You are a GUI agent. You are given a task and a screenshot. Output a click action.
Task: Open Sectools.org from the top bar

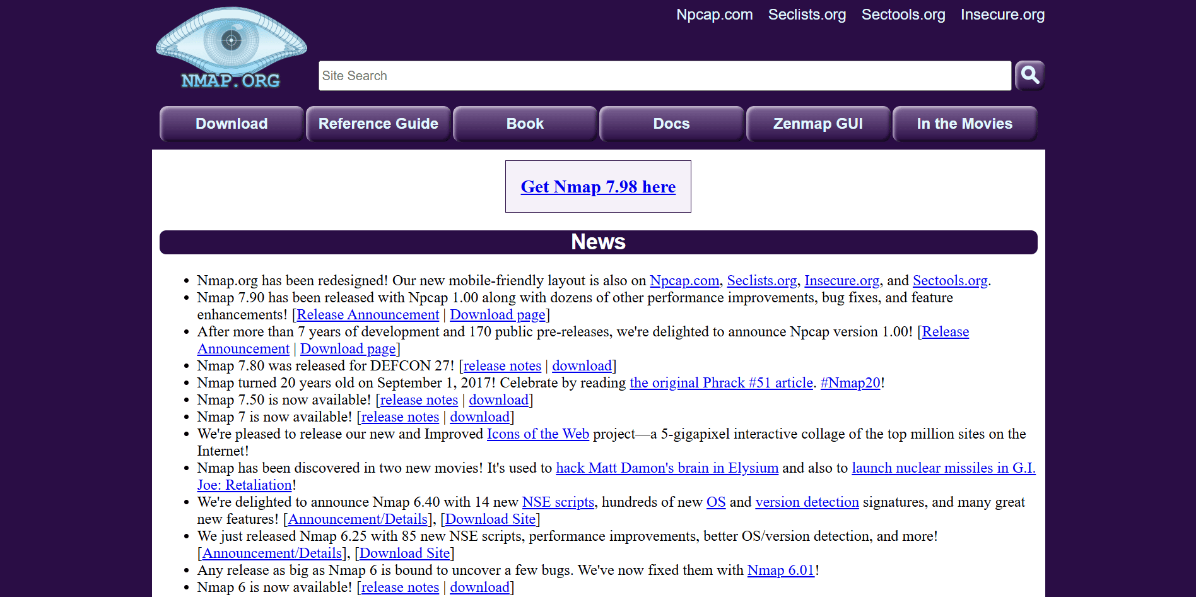pyautogui.click(x=903, y=15)
